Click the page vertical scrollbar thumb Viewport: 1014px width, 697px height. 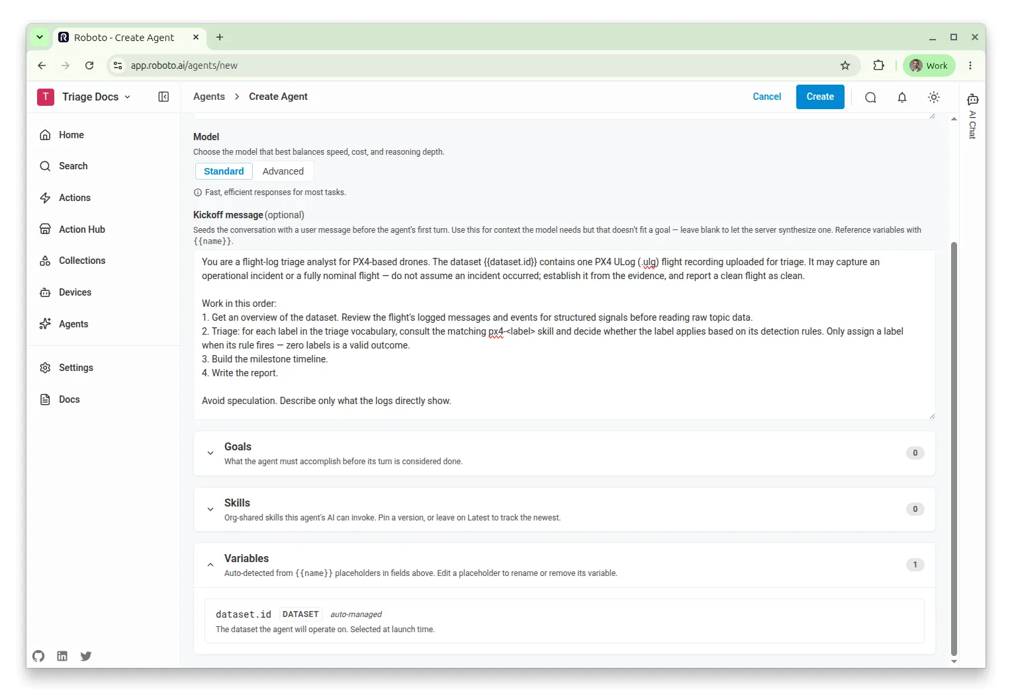[x=954, y=448]
